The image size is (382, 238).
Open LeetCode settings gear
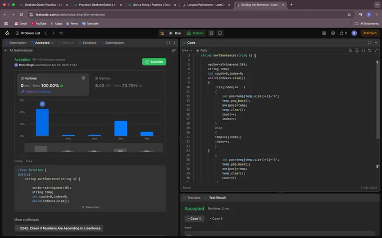[333, 33]
